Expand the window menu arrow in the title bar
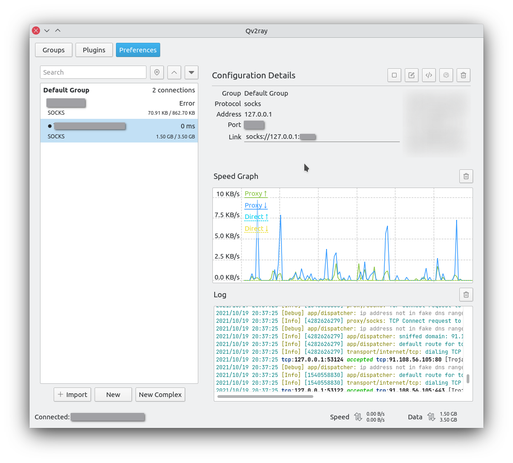The width and height of the screenshot is (513, 463). [x=47, y=31]
